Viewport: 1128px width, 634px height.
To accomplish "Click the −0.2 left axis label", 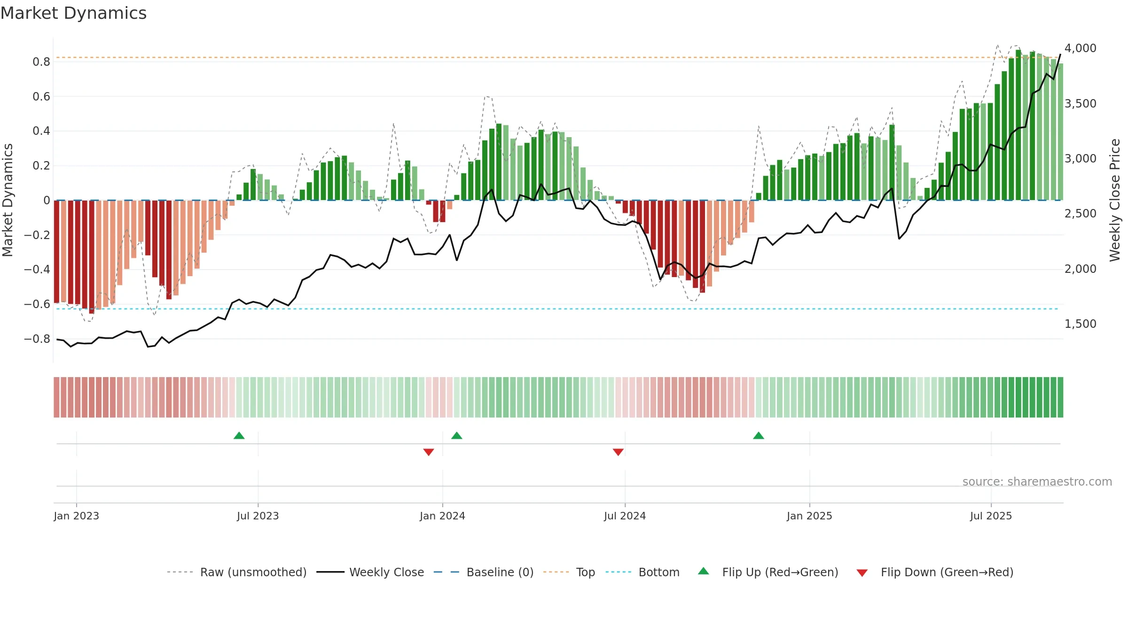I will click(x=37, y=235).
